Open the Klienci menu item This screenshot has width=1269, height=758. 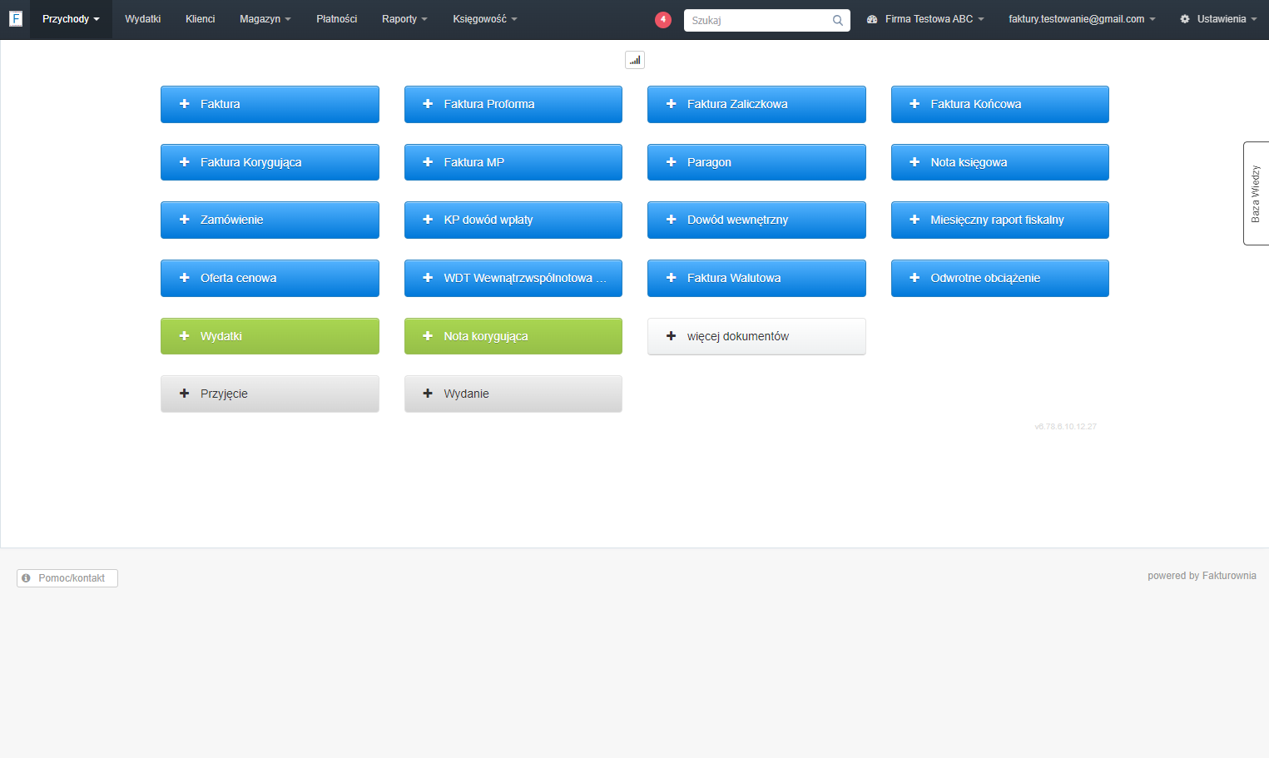[x=201, y=19]
